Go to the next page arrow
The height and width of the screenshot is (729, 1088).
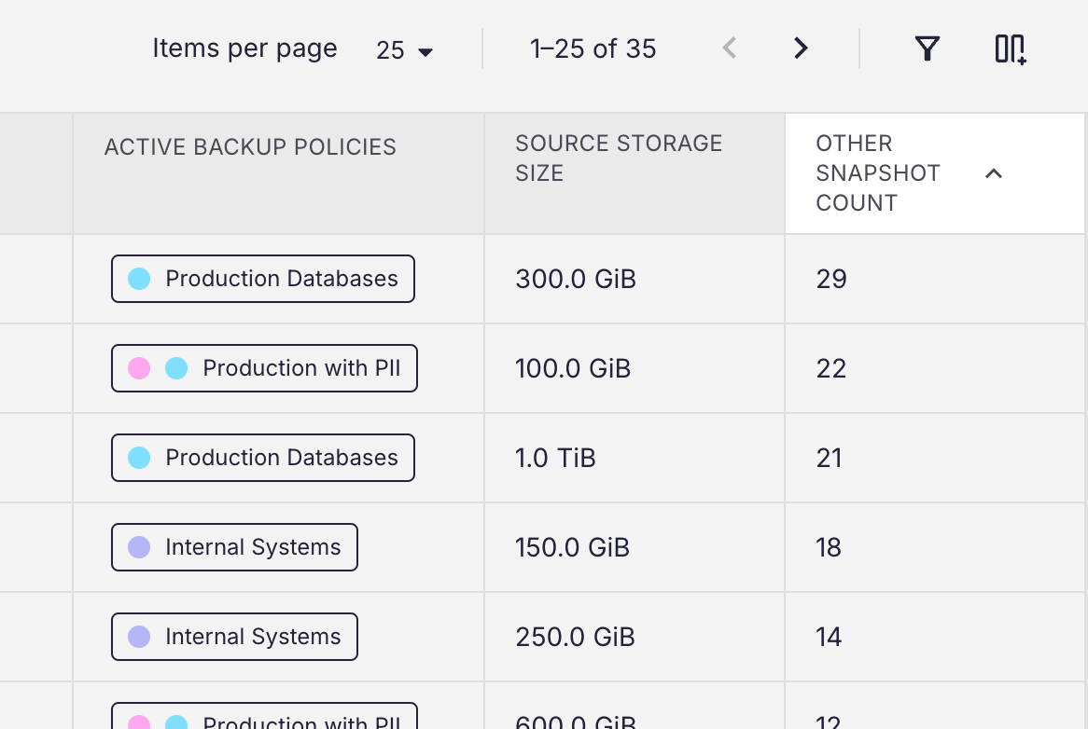pos(800,48)
